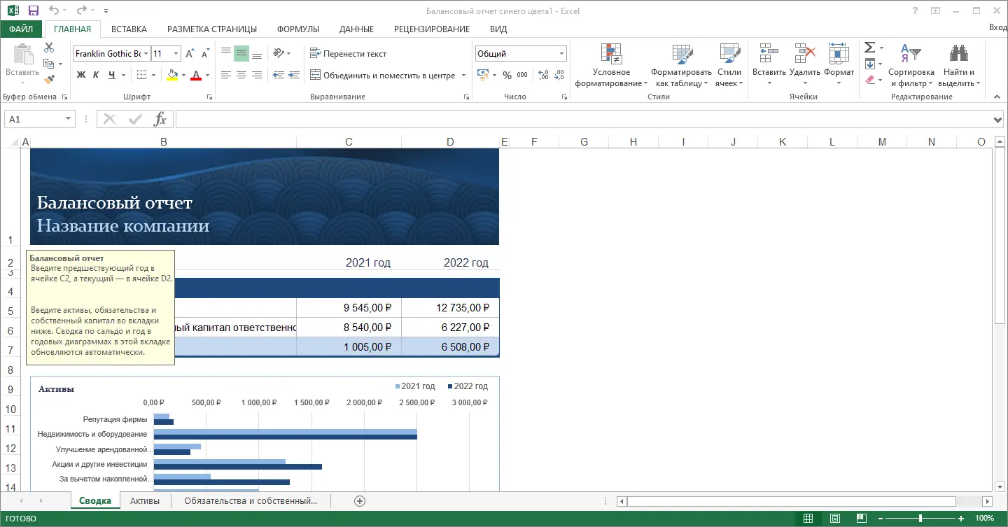
Task: Open the Name Box A1 dropdown
Action: (68, 120)
